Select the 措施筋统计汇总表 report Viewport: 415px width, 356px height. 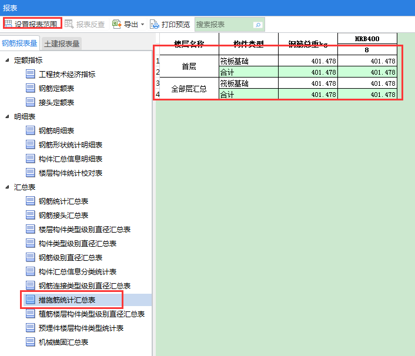[67, 300]
